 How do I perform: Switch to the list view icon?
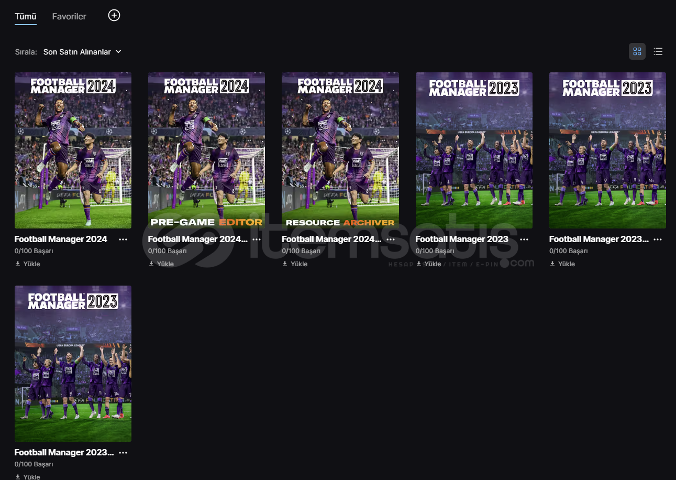pyautogui.click(x=658, y=51)
